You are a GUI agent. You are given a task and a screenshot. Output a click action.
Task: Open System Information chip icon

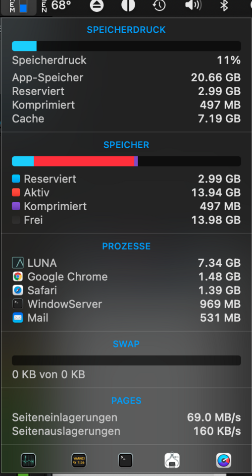coord(172,460)
